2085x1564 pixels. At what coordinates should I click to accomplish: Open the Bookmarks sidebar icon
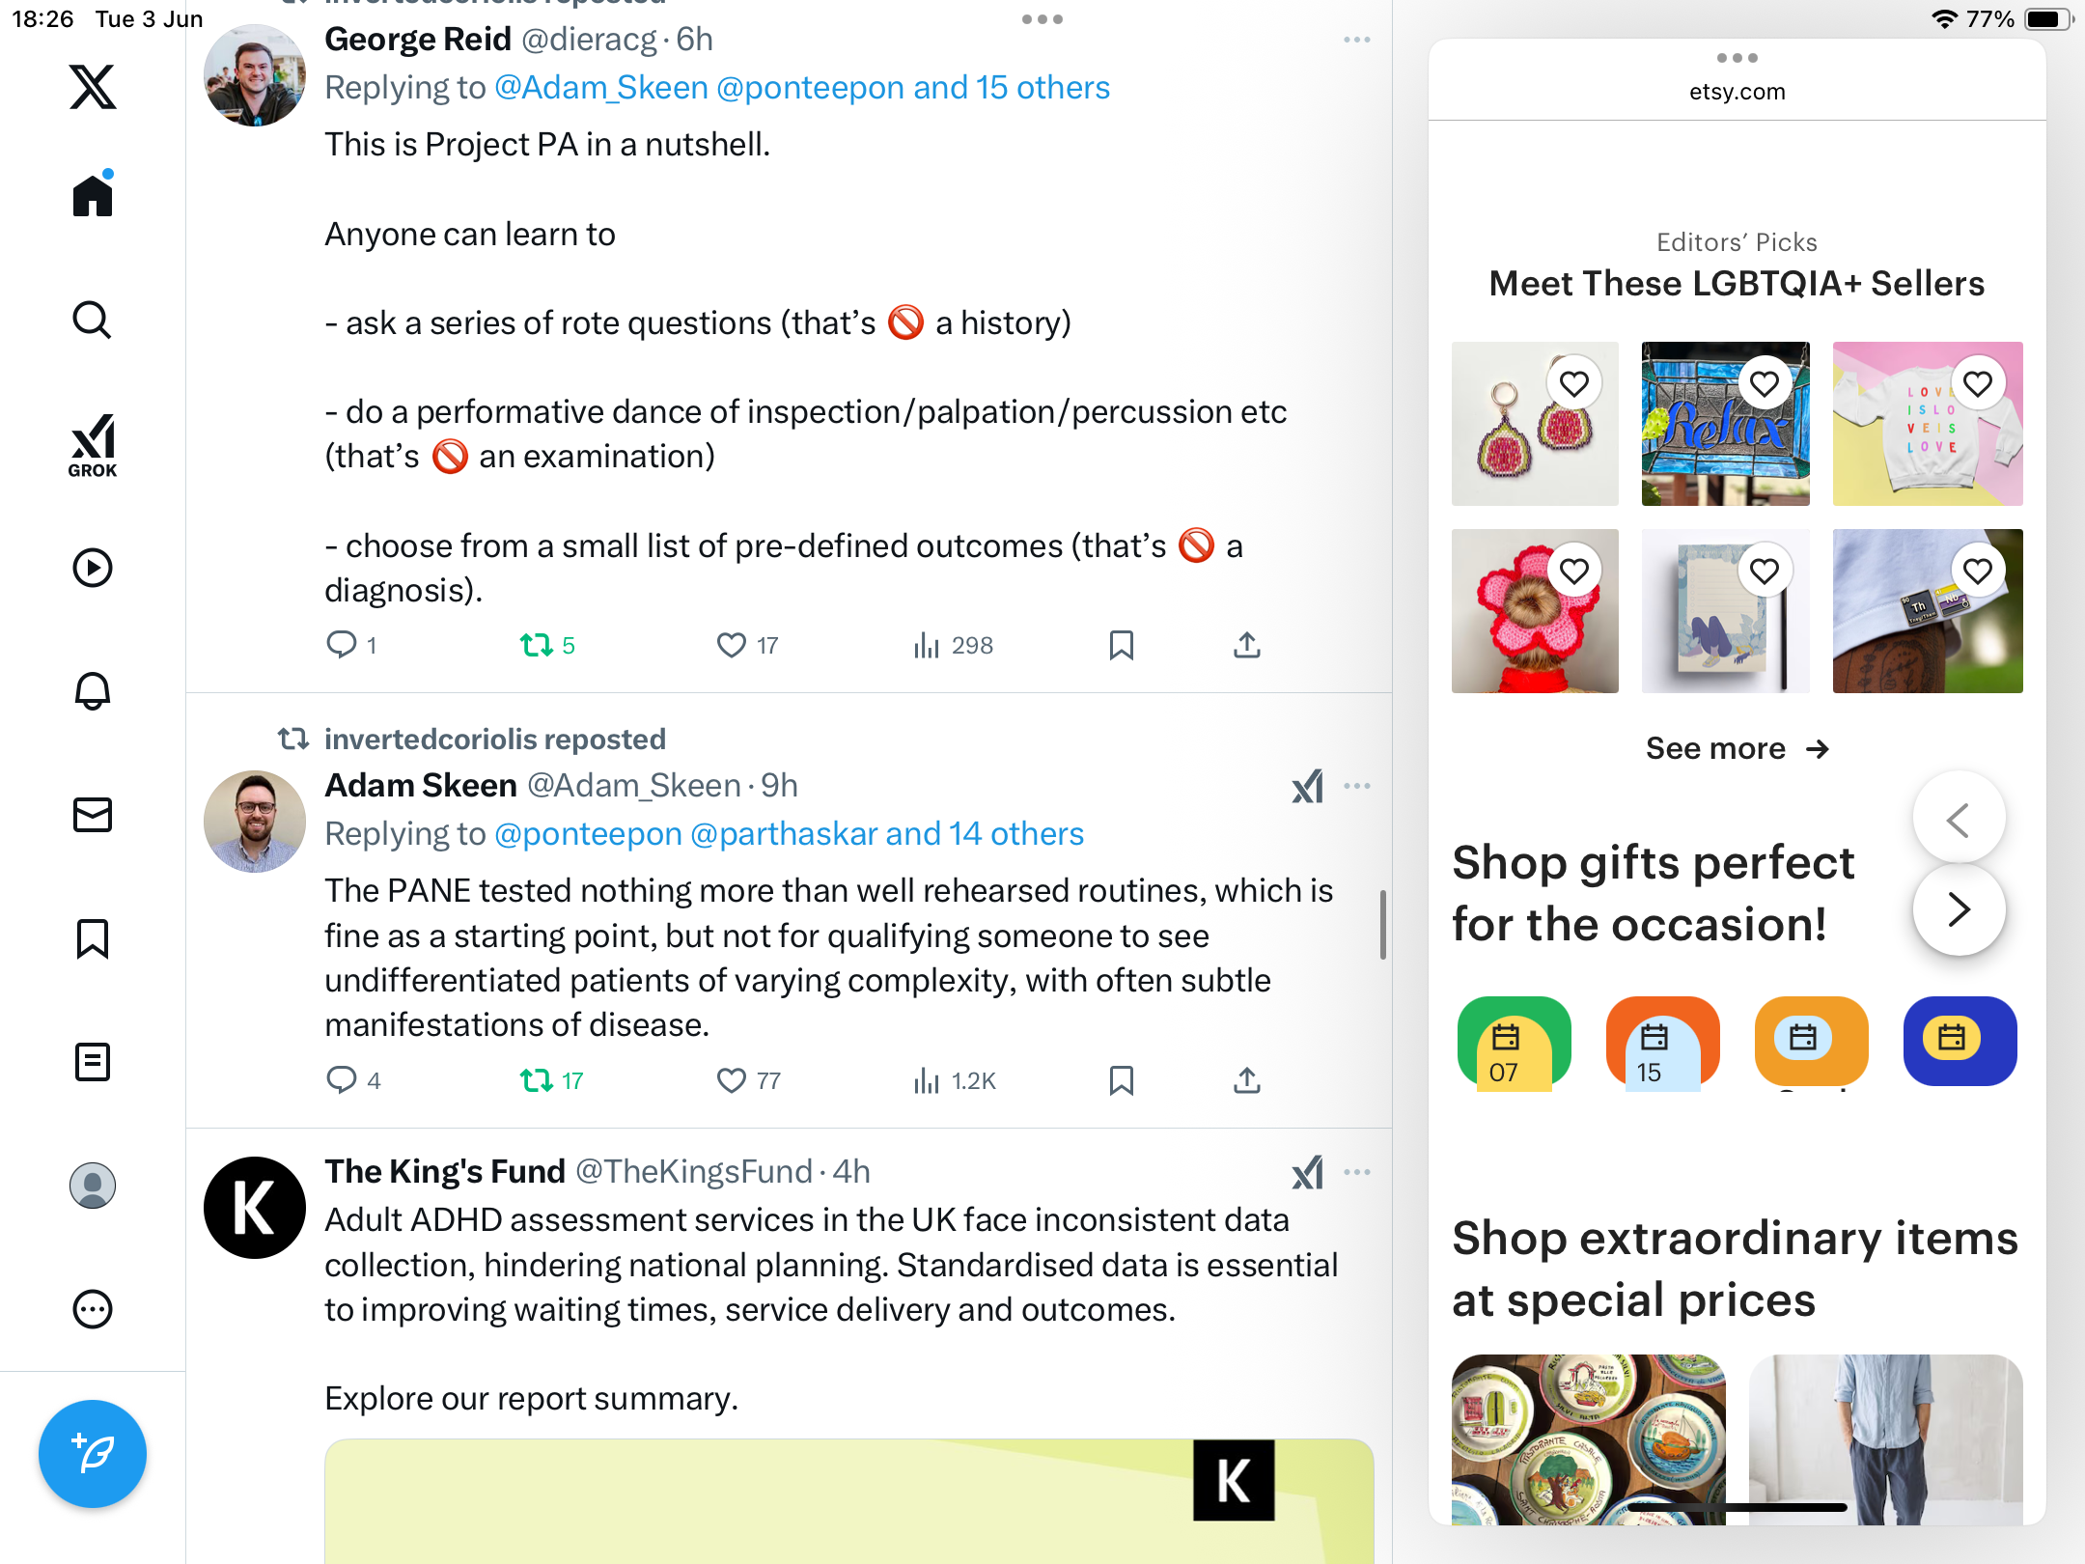93,938
